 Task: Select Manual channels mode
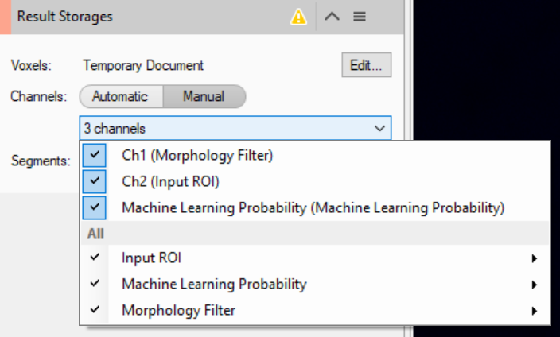(204, 96)
